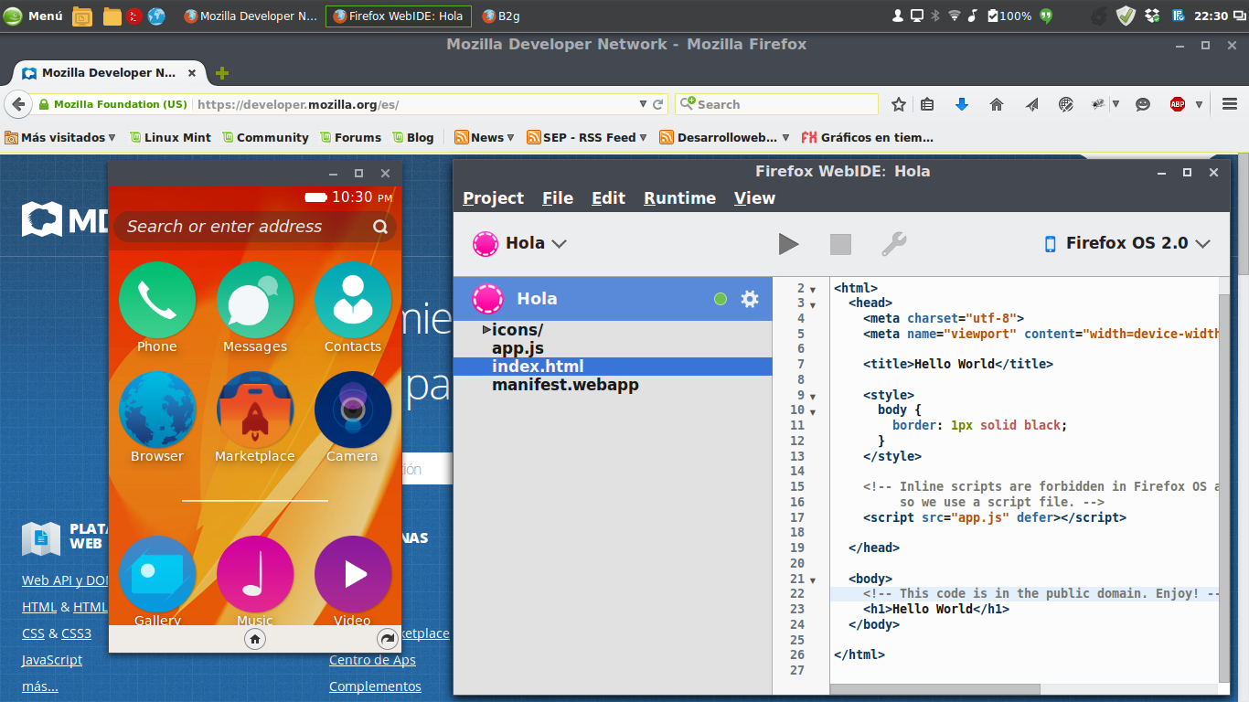Open the Hola project selector dropdown
The height and width of the screenshot is (702, 1249).
(x=520, y=243)
